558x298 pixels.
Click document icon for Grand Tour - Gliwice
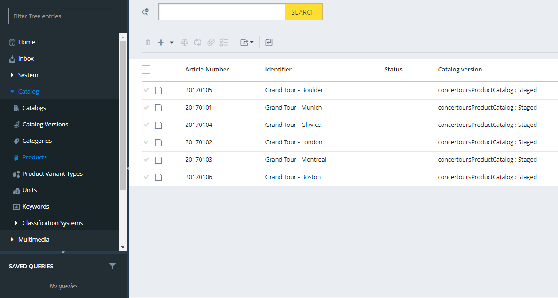(158, 125)
